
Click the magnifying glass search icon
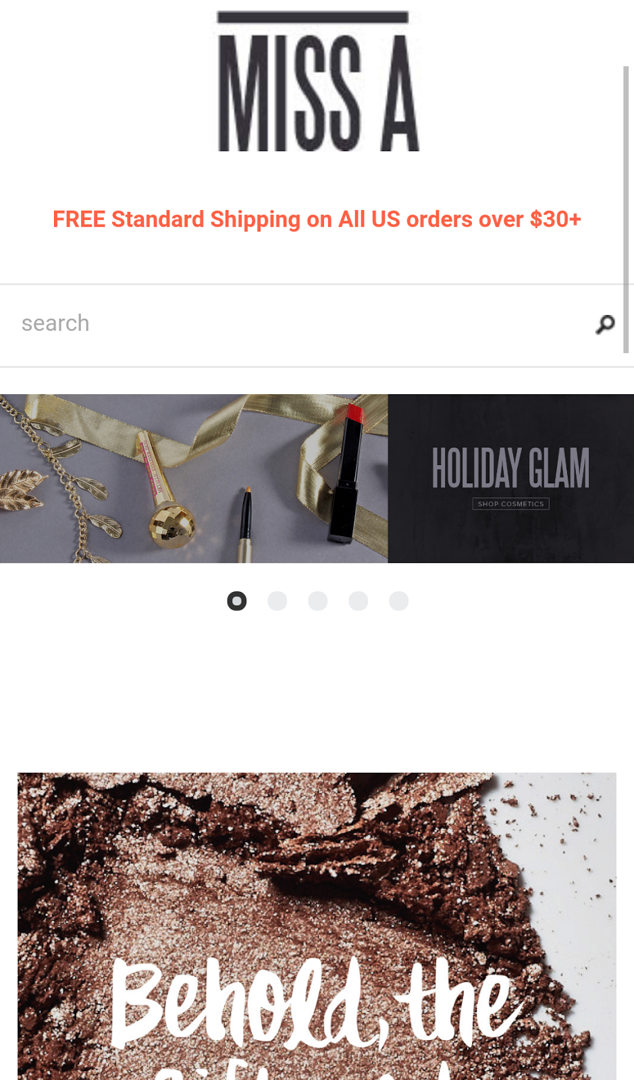point(605,325)
